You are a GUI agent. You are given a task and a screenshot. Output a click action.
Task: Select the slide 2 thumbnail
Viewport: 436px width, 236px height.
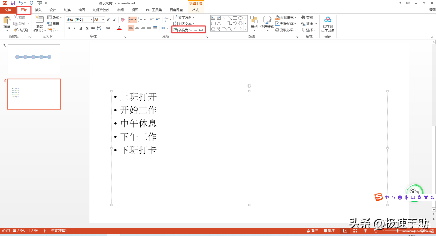(34, 94)
